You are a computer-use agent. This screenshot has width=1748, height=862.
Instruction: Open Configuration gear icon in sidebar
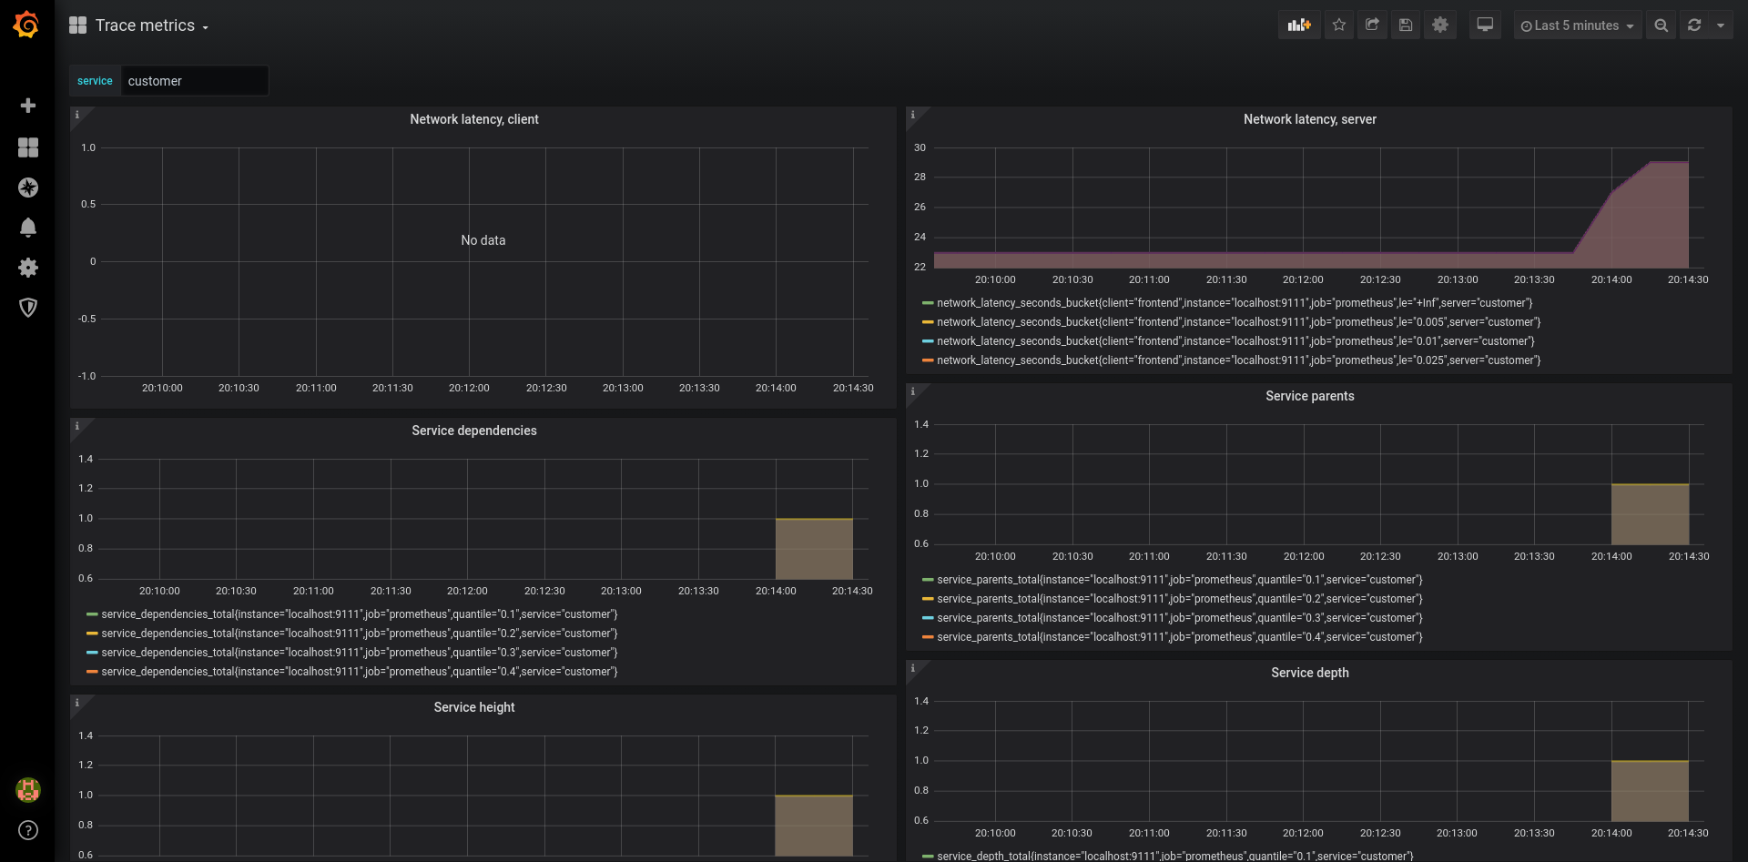click(x=28, y=268)
